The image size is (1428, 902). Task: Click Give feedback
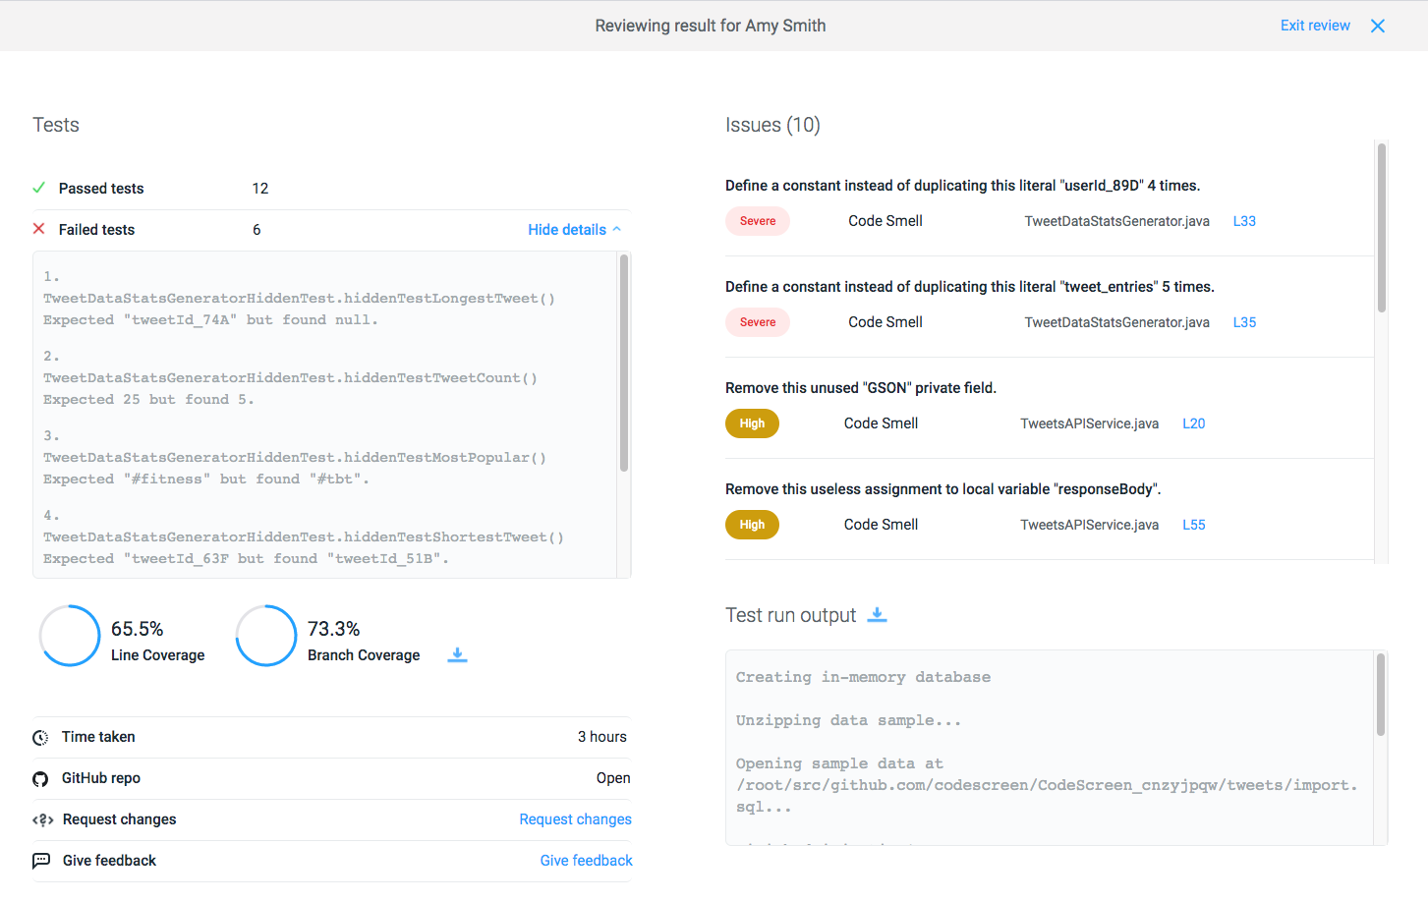(586, 860)
